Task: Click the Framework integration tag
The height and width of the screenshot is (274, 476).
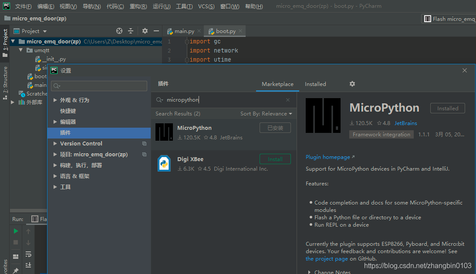Action: (x=381, y=135)
